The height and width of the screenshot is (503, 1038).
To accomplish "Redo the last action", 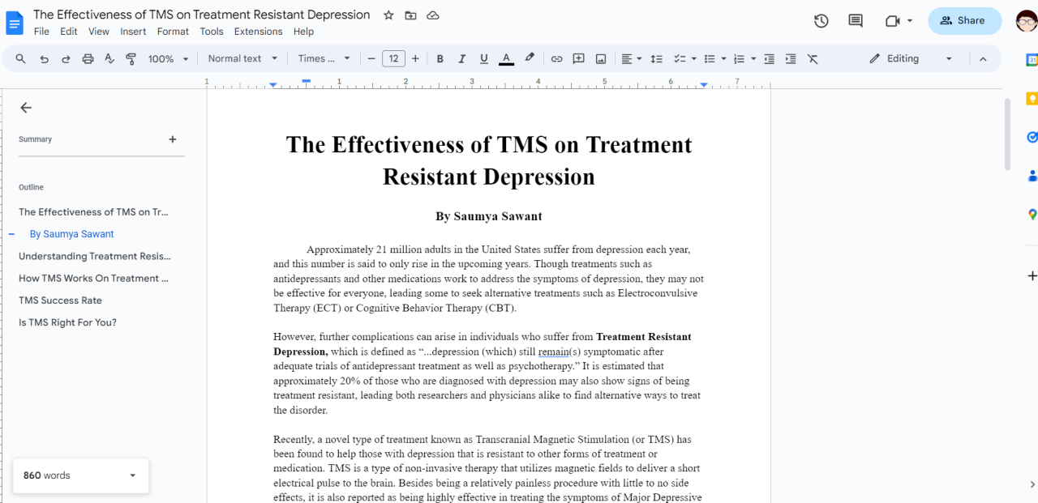I will click(x=66, y=59).
